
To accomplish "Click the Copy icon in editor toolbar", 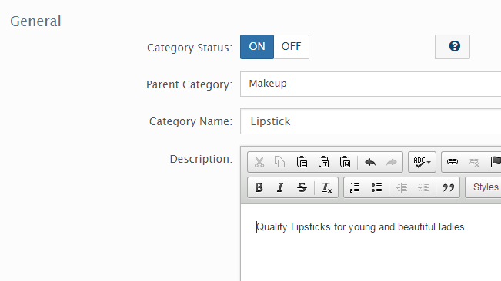I will tap(280, 162).
